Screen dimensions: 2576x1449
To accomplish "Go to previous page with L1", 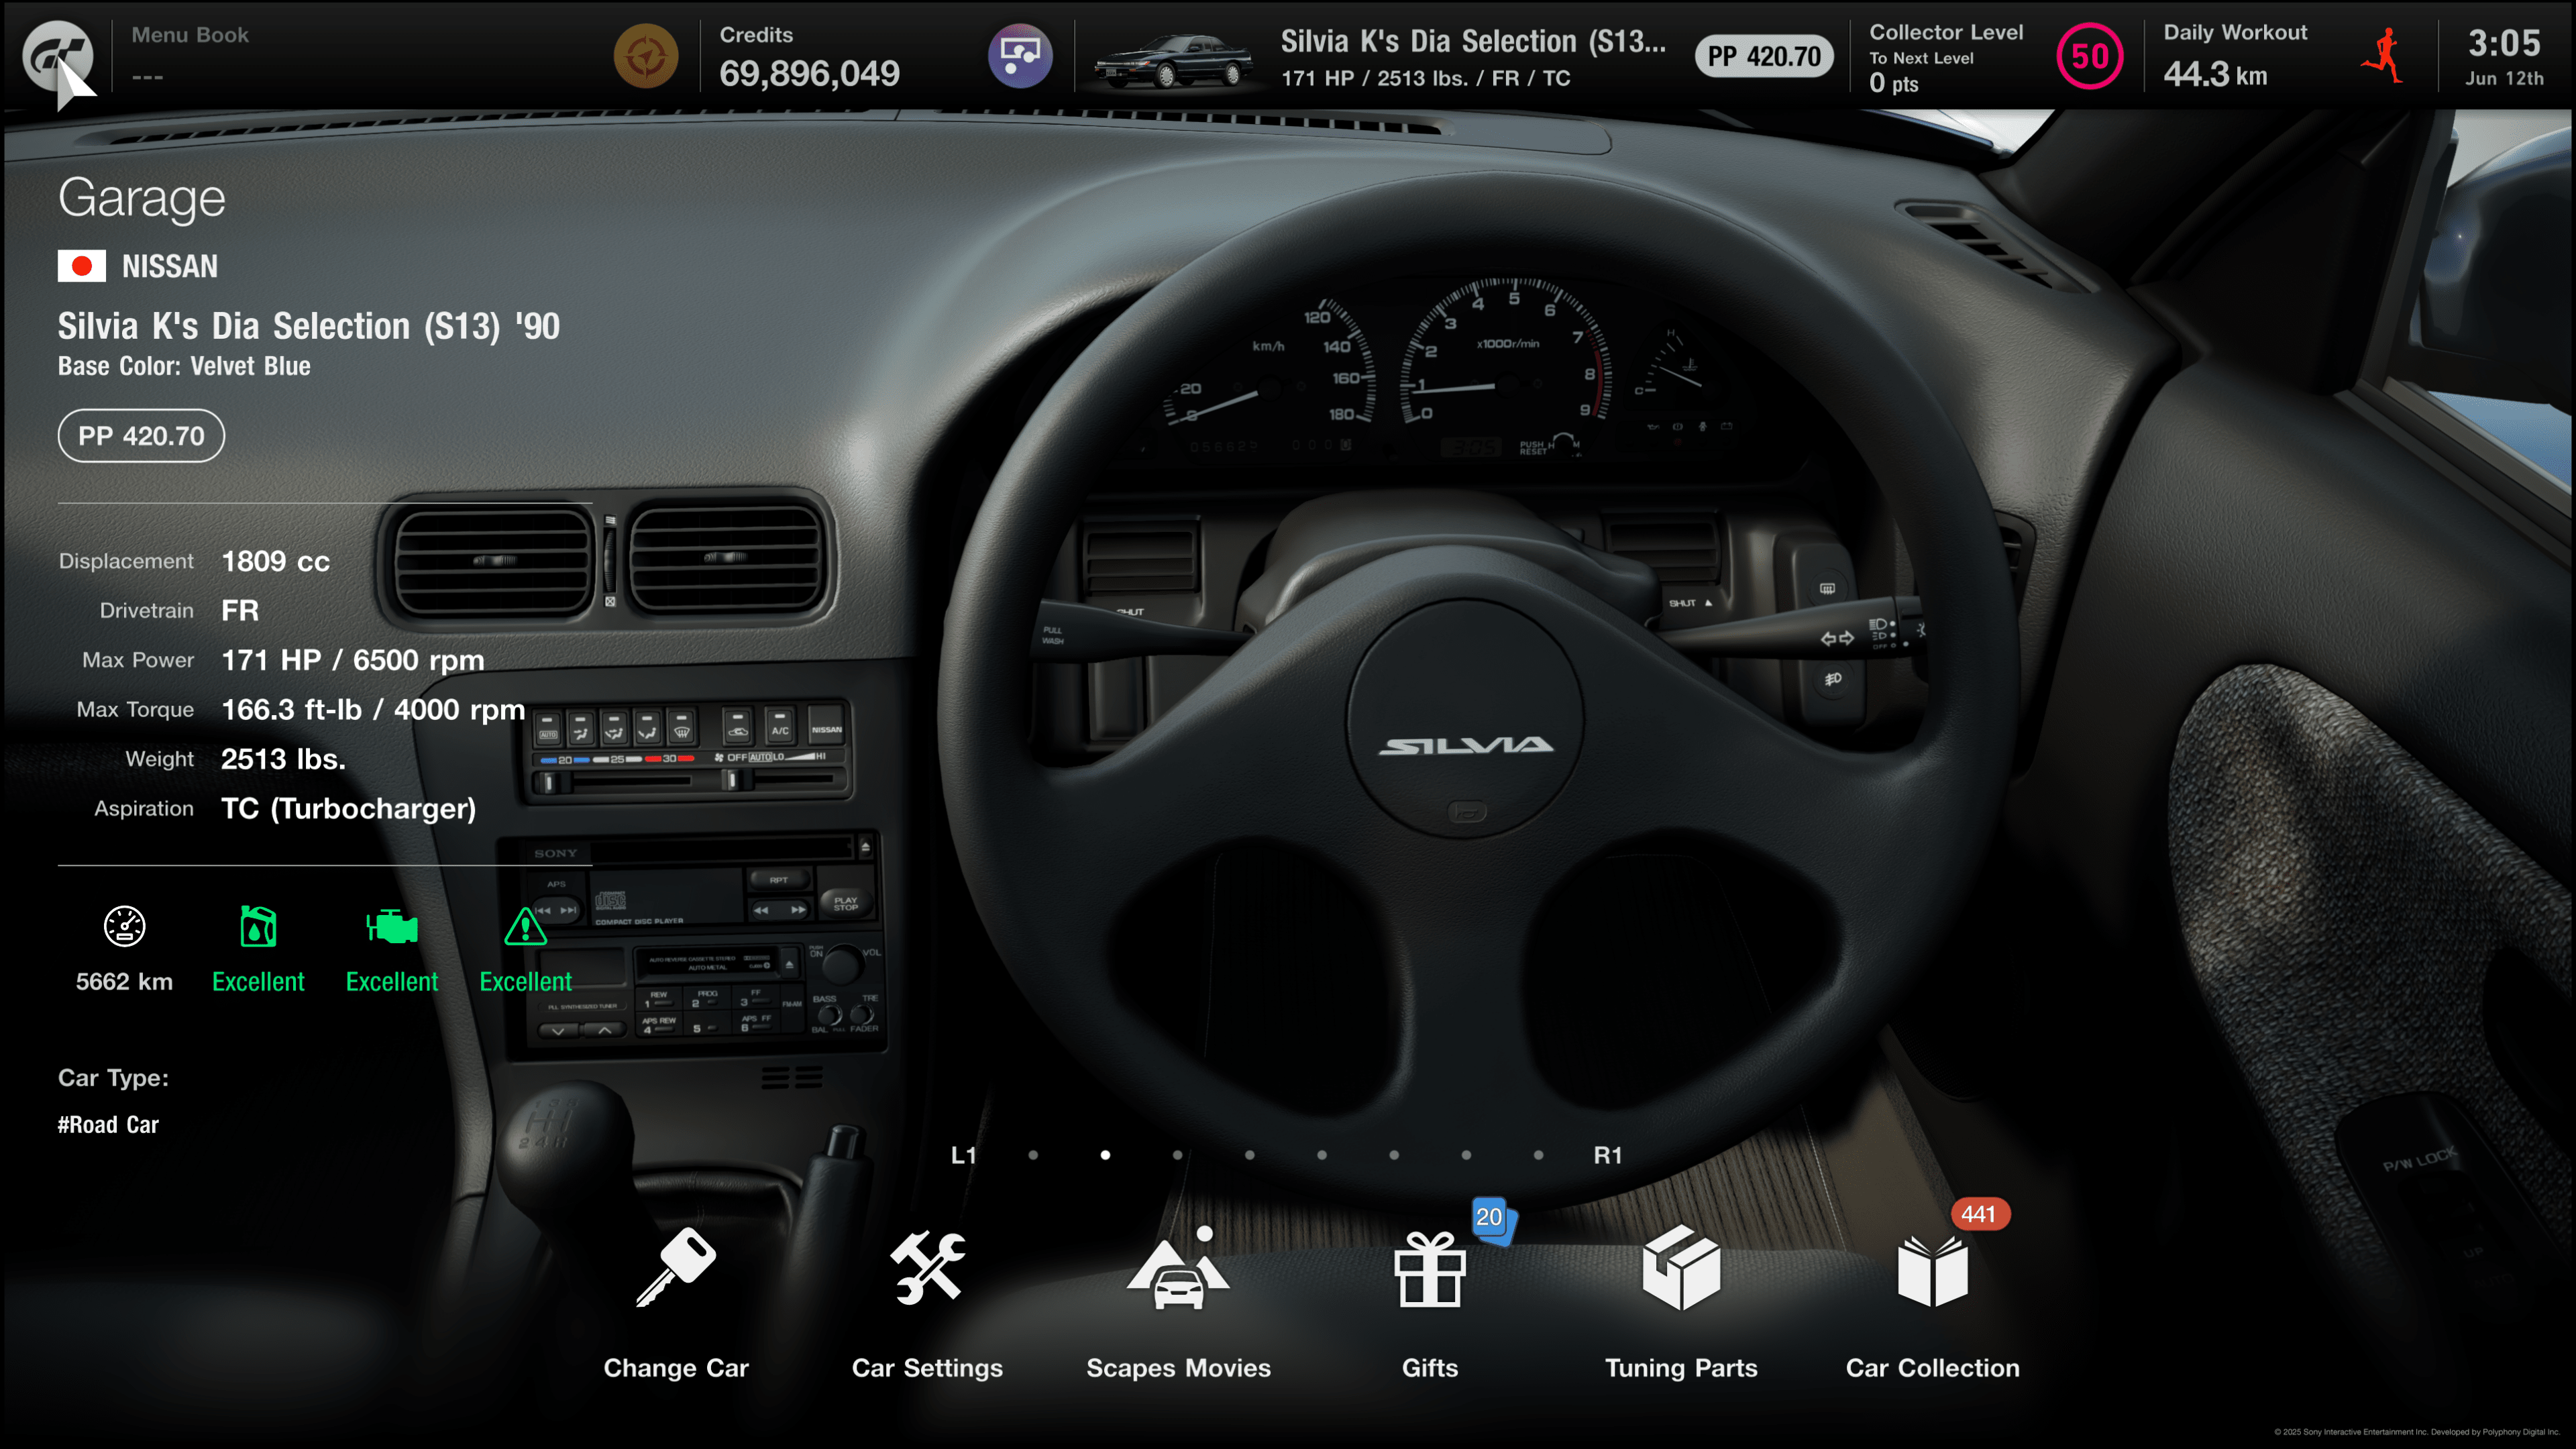I will (x=963, y=1155).
